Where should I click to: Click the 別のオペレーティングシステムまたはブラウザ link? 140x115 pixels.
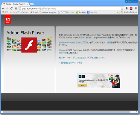click(x=82, y=58)
